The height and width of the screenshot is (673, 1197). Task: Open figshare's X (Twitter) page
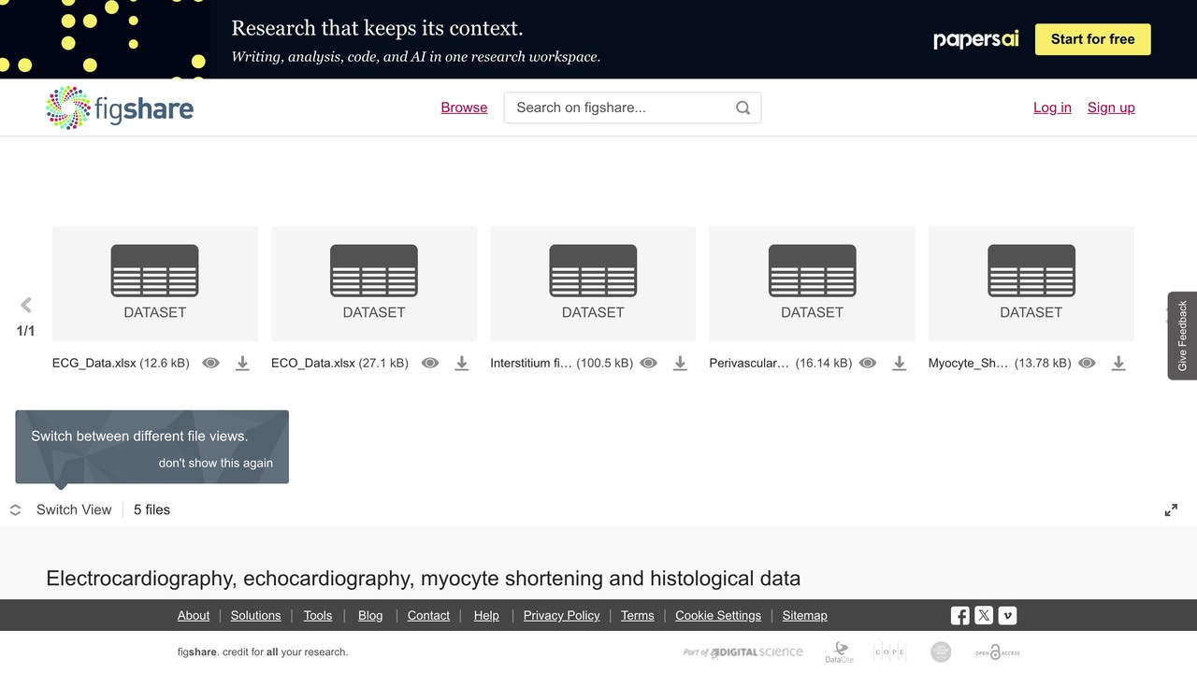point(984,615)
